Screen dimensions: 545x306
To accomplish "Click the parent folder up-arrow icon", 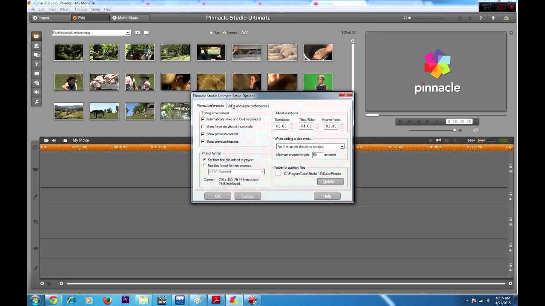I will (x=138, y=33).
